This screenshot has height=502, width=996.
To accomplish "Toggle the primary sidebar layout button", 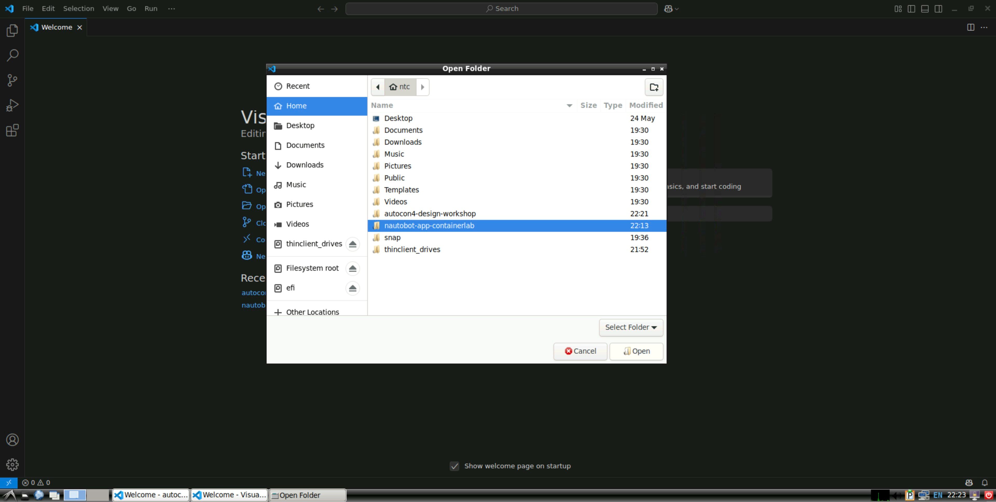I will [911, 9].
